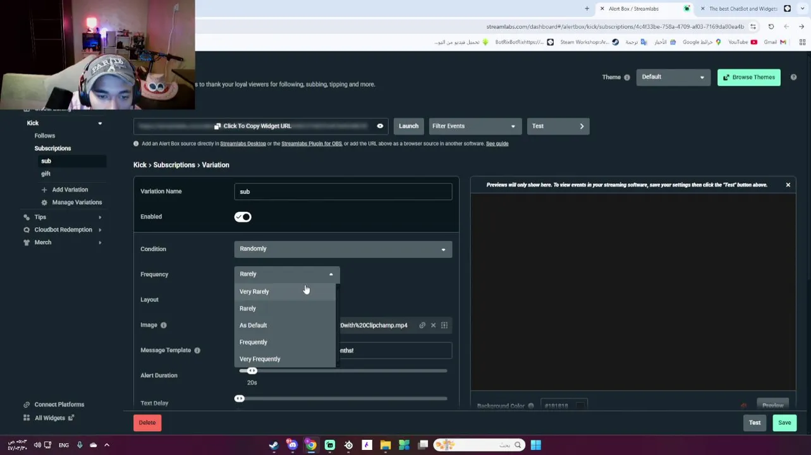Click Manage Variations gear icon
Image resolution: width=811 pixels, height=455 pixels.
coord(44,202)
